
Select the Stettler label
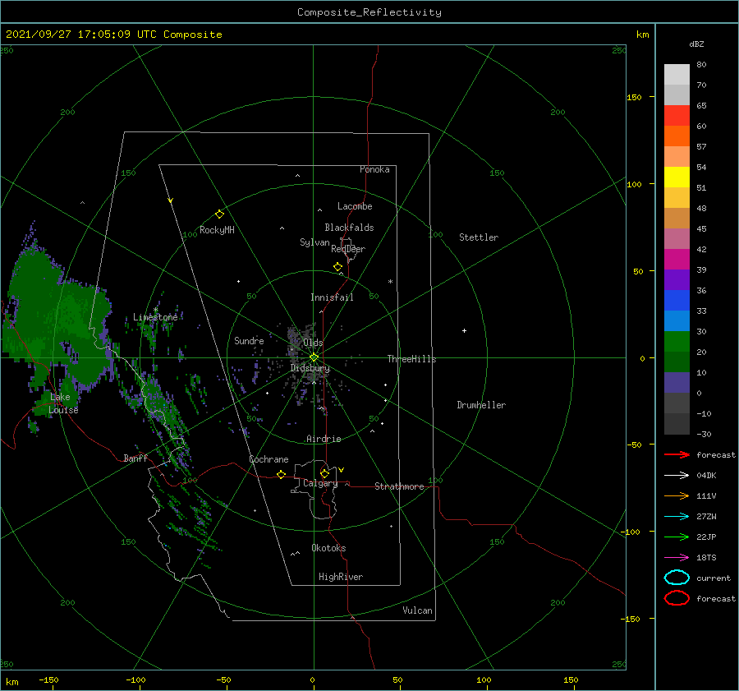click(479, 237)
